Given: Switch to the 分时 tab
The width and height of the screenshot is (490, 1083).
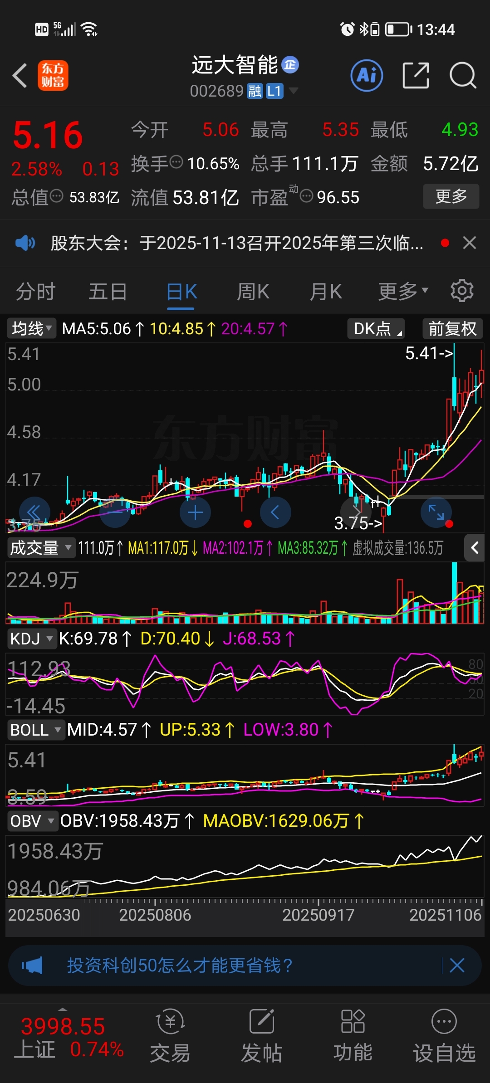Looking at the screenshot, I should click(36, 292).
